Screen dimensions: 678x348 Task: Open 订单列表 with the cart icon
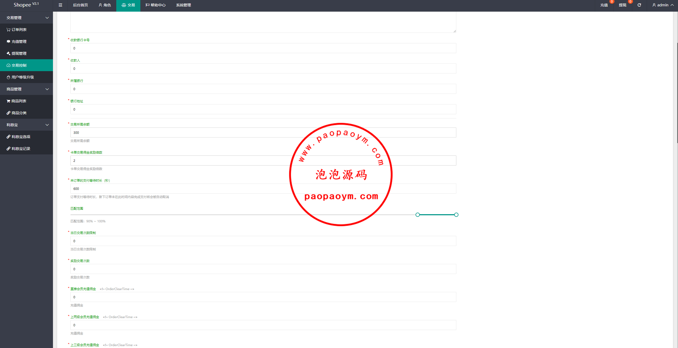click(16, 30)
